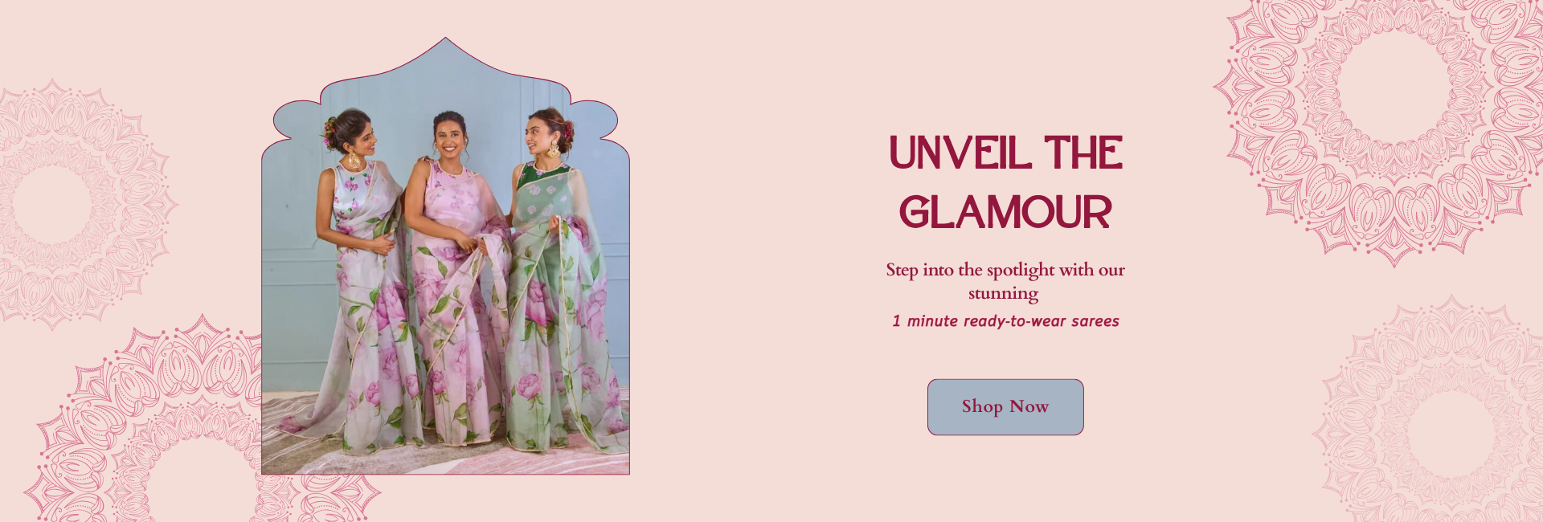Click the GLAMOUR headline word

pos(1005,212)
